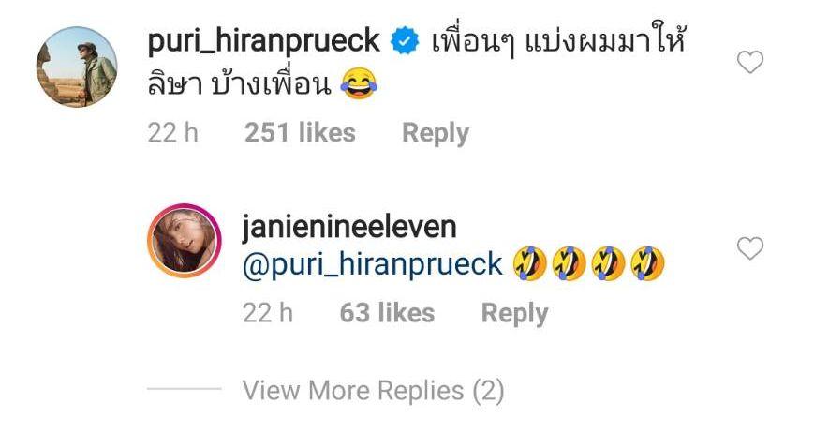
Task: Click the tears-of-joy emoji in puri's comment
Action: (359, 85)
